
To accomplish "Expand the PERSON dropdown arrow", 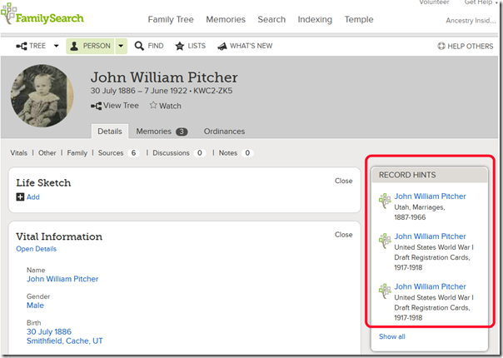I will tap(121, 46).
